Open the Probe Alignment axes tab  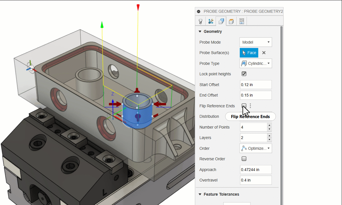tap(210, 21)
